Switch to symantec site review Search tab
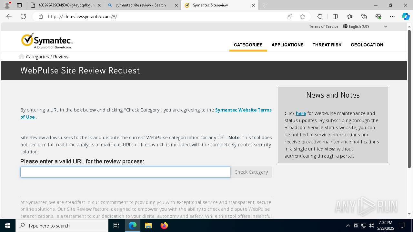This screenshot has height=232, width=413. point(142,5)
